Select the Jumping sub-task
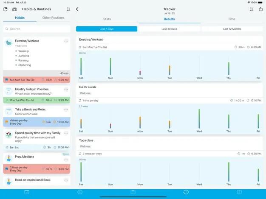266x199 pixels. tap(23, 56)
